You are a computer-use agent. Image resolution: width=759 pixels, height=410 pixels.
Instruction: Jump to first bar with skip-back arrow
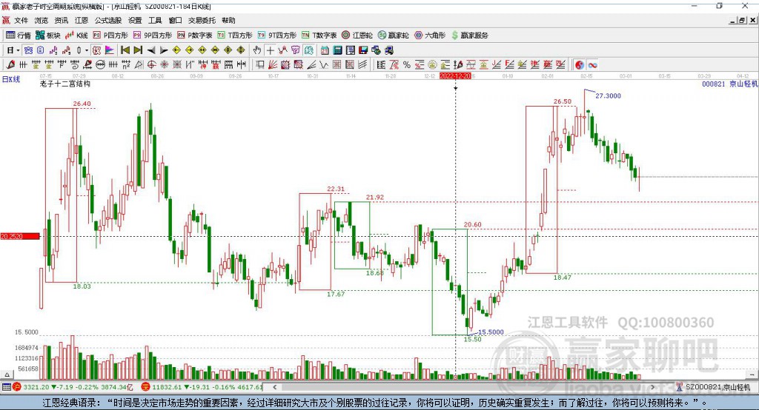(x=125, y=50)
